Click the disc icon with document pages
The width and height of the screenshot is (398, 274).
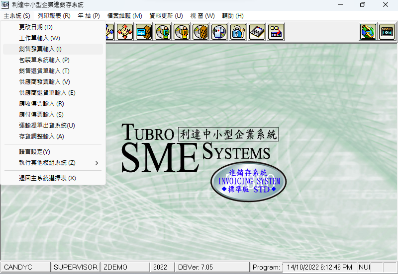click(219, 32)
